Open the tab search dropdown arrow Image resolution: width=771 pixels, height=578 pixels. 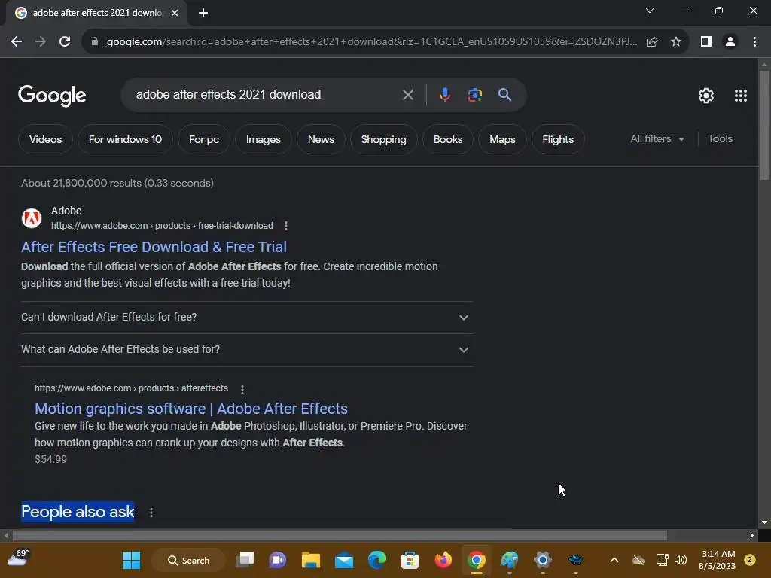650,11
